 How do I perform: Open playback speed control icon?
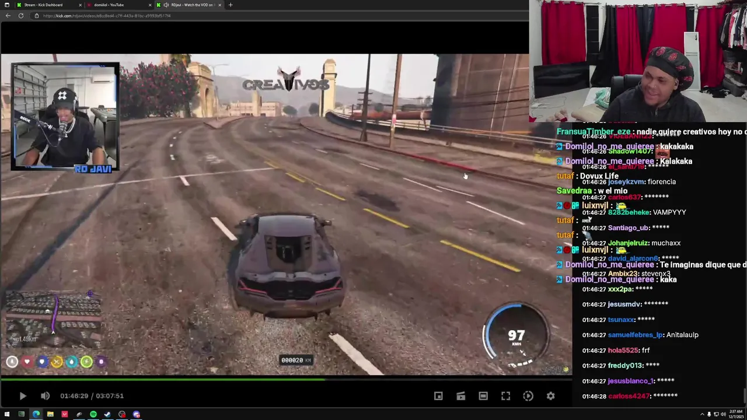528,396
